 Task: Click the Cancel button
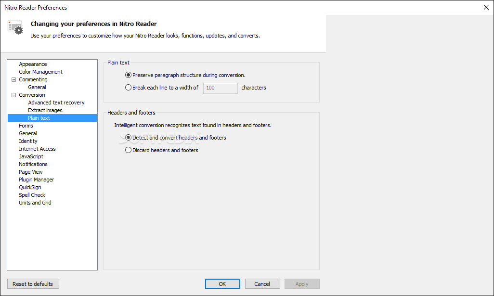[x=262, y=284]
